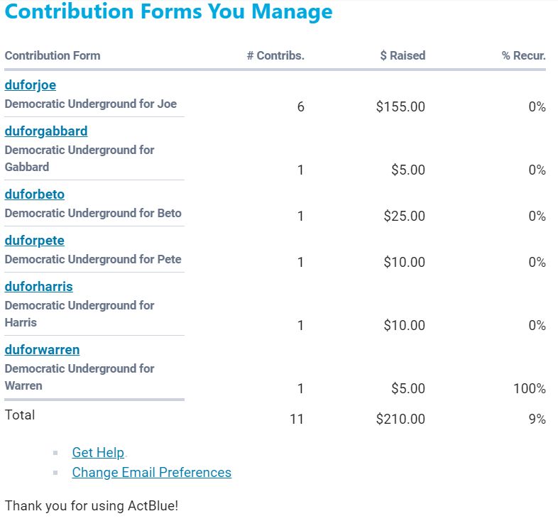Image resolution: width=558 pixels, height=521 pixels.
Task: Click the $ Raised column header
Action: (x=403, y=55)
